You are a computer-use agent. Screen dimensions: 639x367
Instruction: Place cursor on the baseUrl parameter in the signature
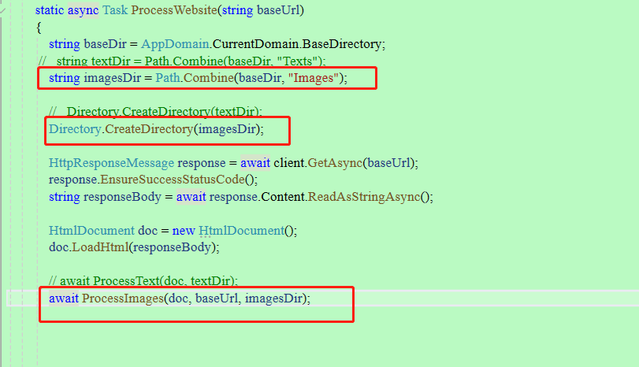[278, 9]
